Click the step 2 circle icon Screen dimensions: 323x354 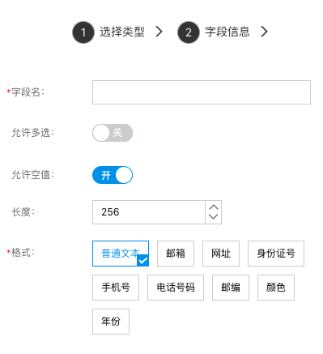tap(189, 32)
